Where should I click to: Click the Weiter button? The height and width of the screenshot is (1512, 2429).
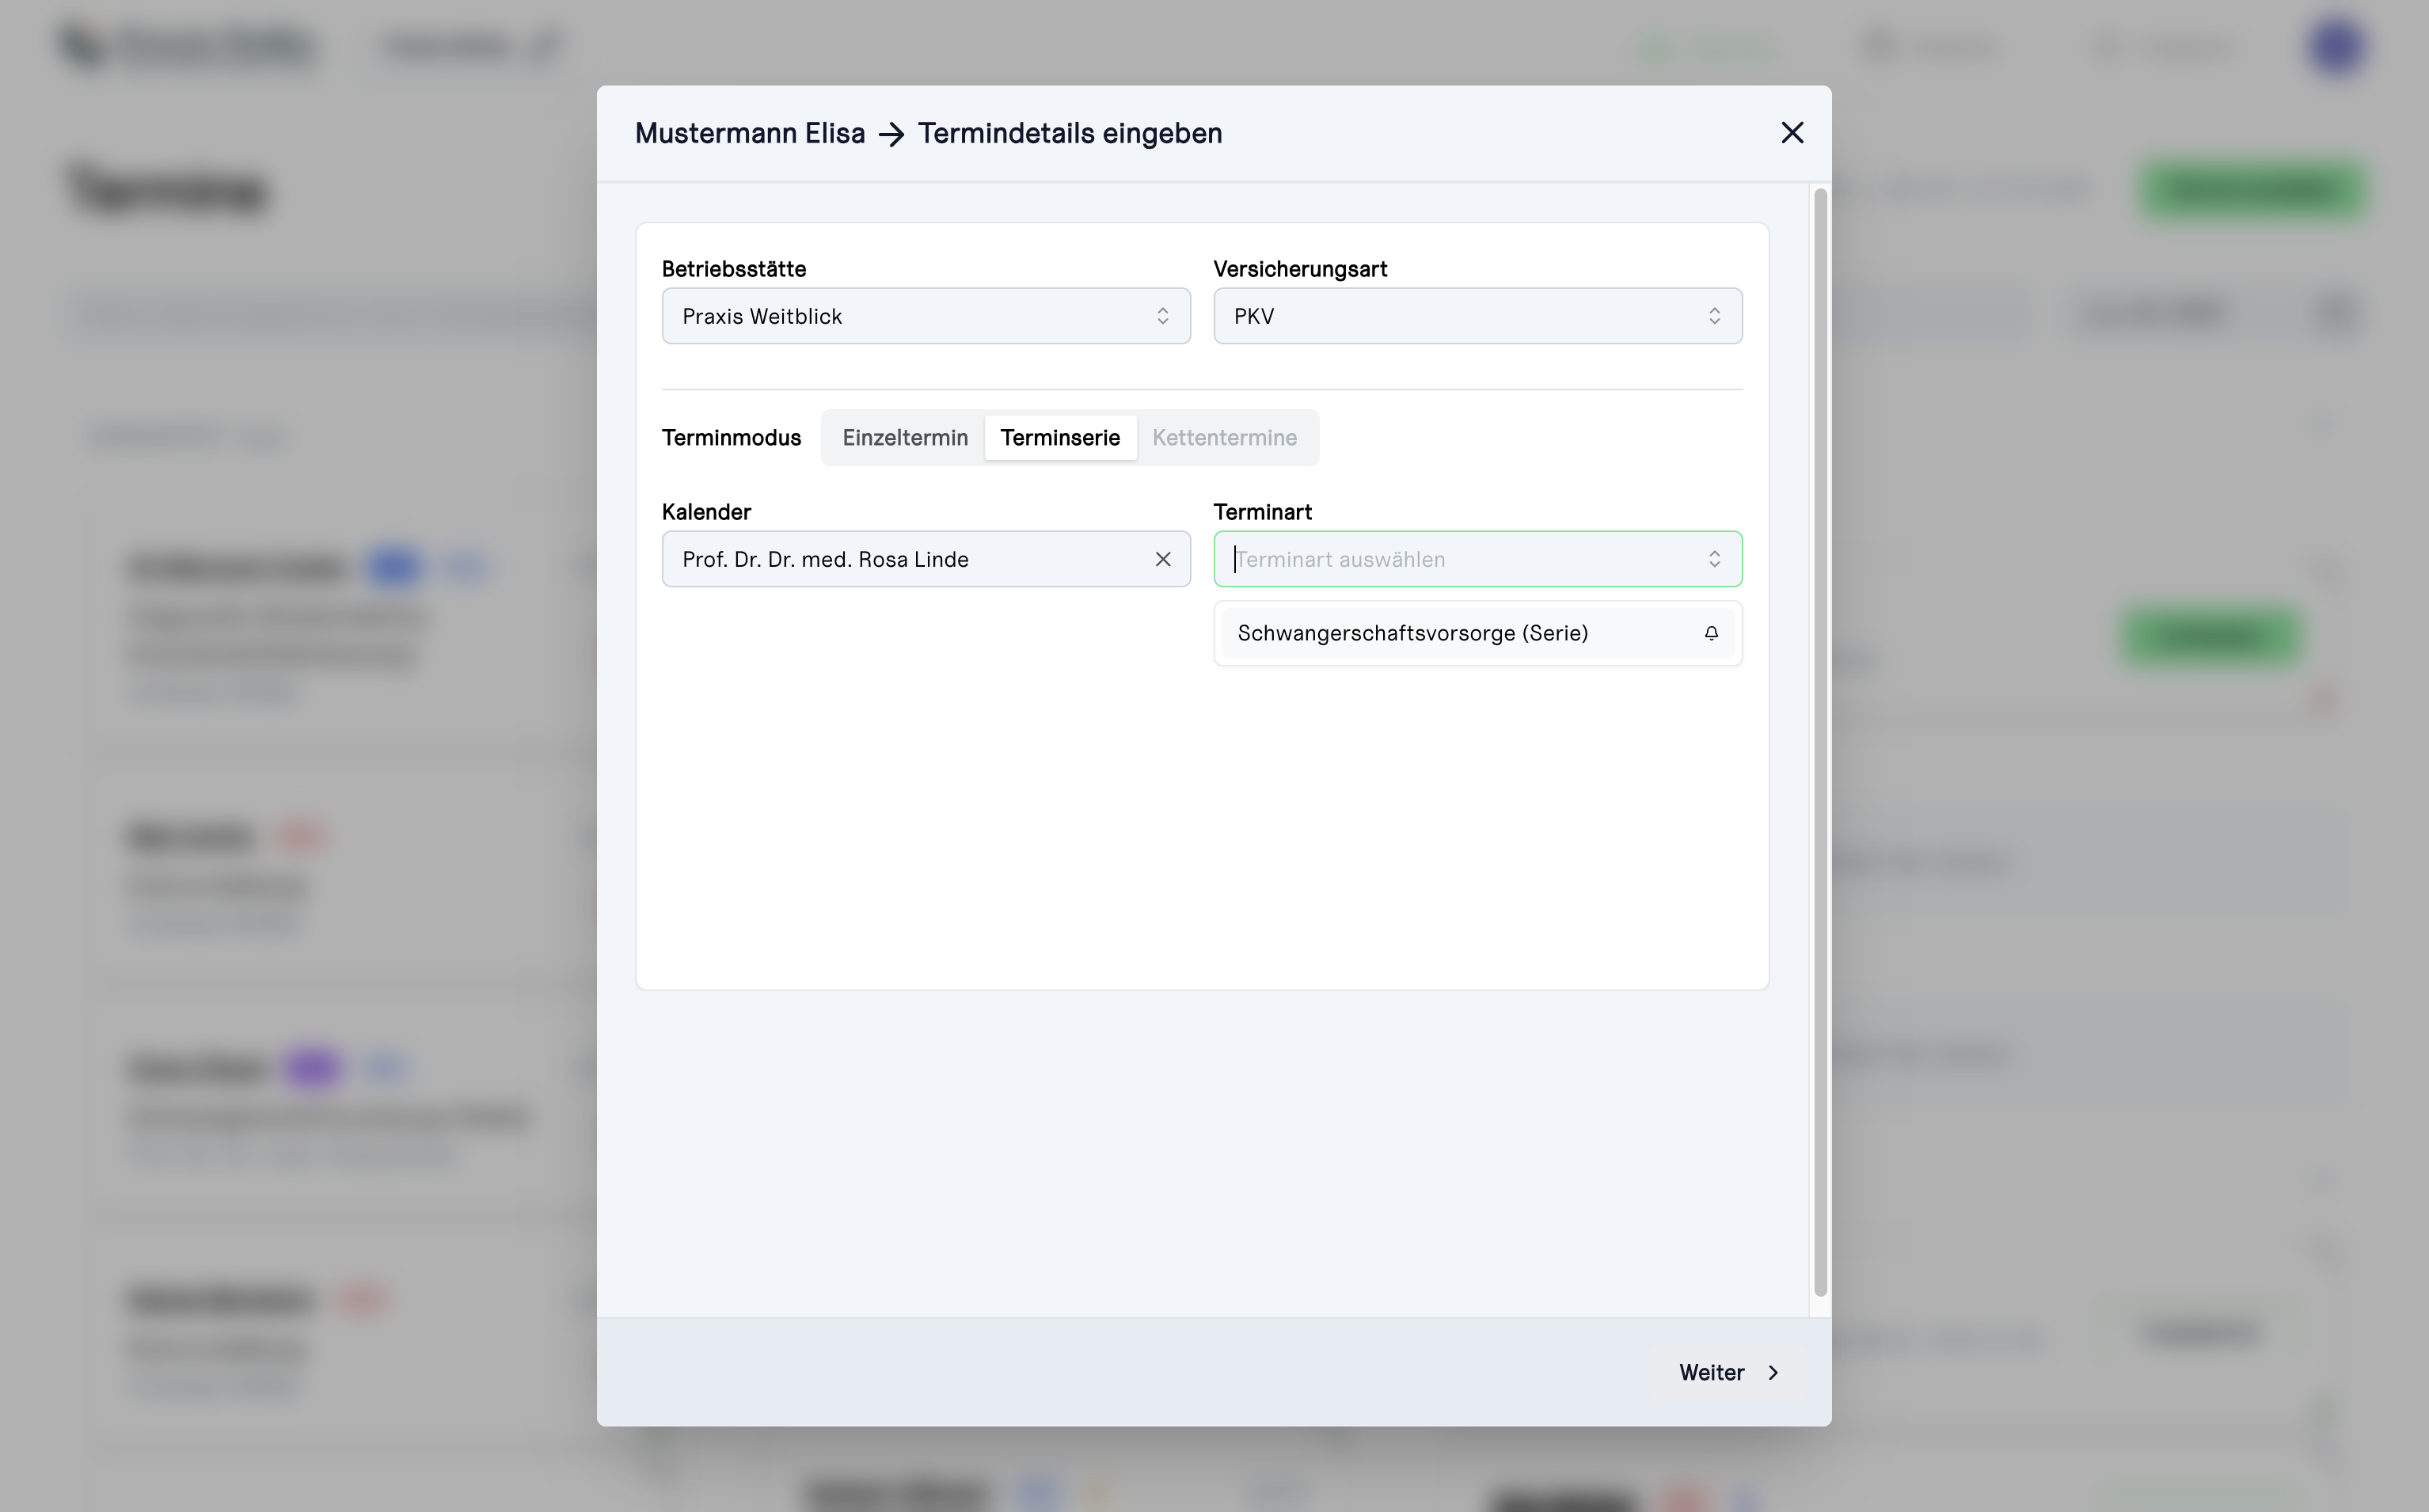click(x=1729, y=1372)
